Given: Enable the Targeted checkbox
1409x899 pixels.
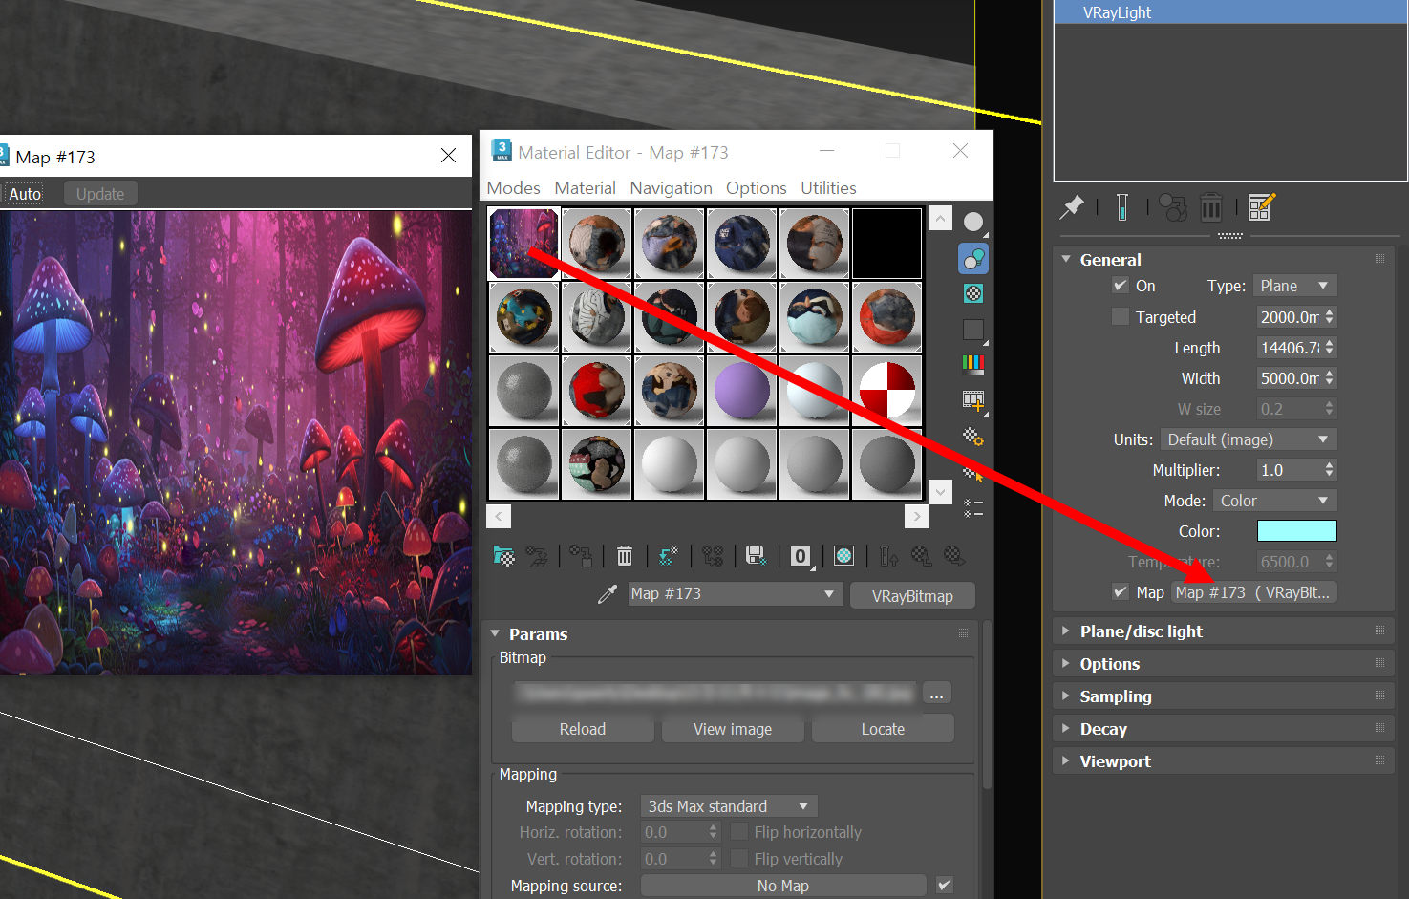Looking at the screenshot, I should tap(1121, 316).
